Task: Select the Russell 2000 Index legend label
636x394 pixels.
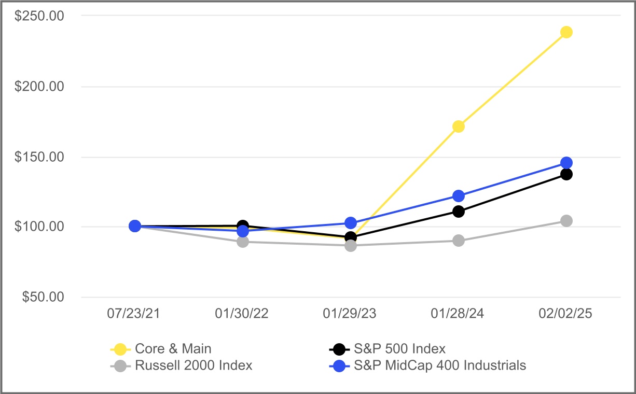Action: [x=193, y=365]
